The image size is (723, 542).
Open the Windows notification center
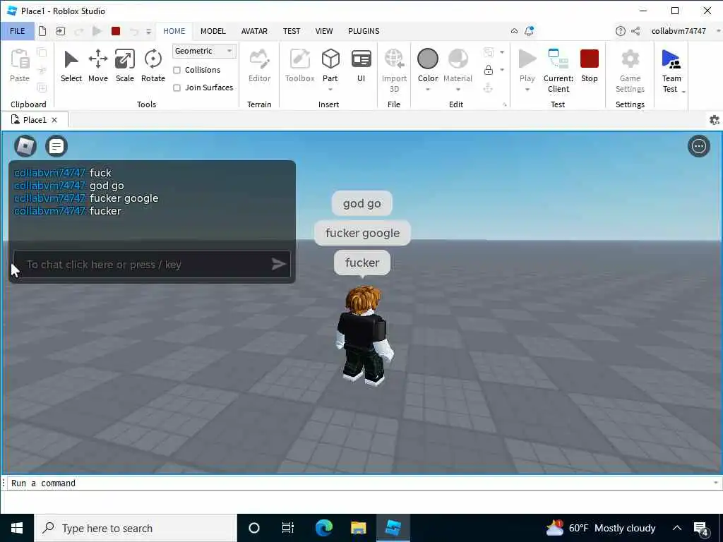coord(701,529)
